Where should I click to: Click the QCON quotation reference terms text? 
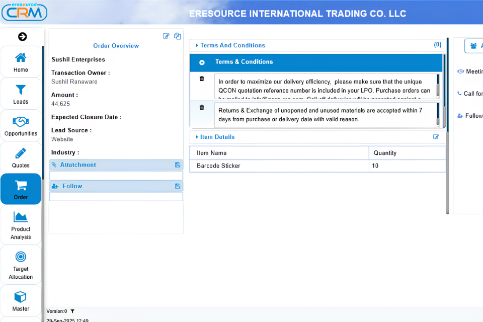(x=325, y=87)
